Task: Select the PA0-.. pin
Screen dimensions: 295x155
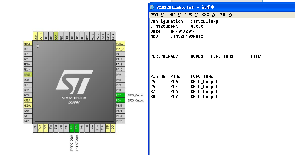Action: click(x=28, y=111)
